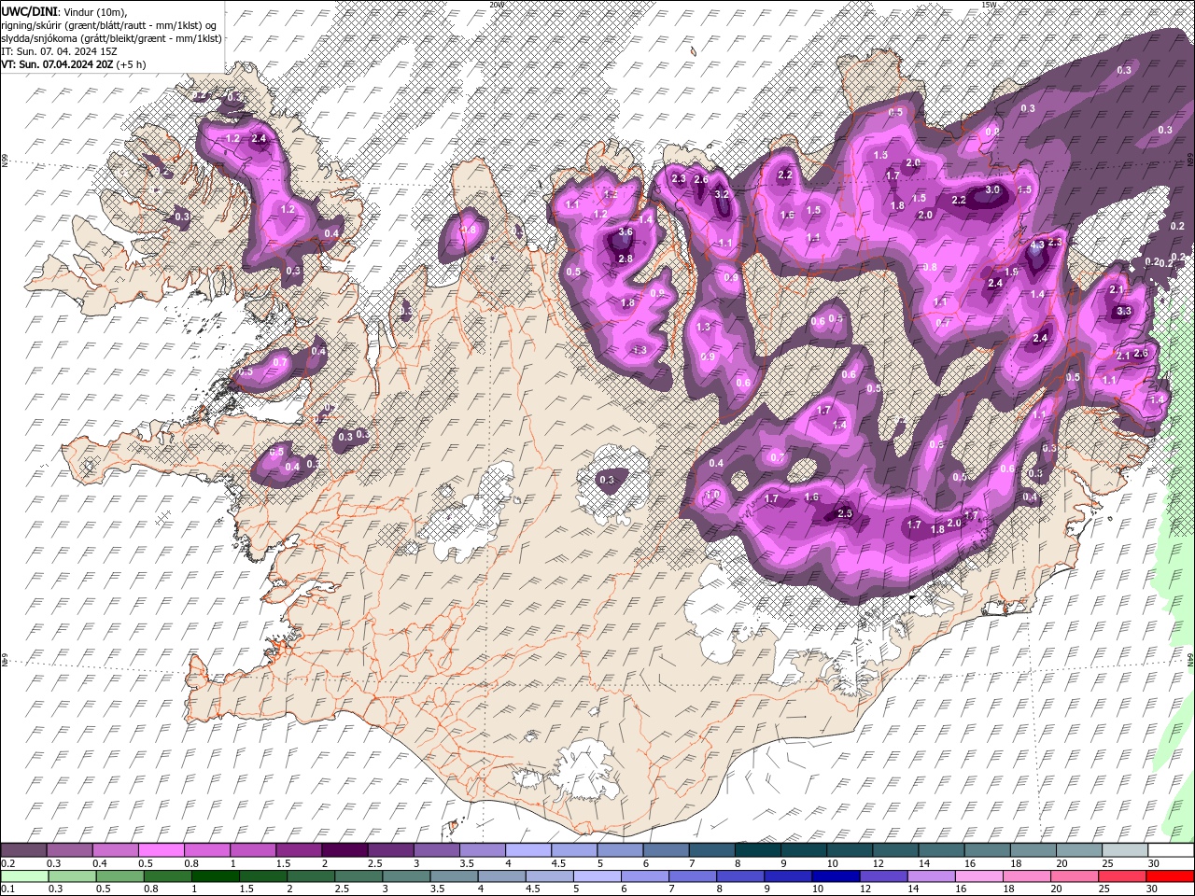The height and width of the screenshot is (896, 1195).
Task: Select snow legend swatch between 16 and 18
Action: 988,849
